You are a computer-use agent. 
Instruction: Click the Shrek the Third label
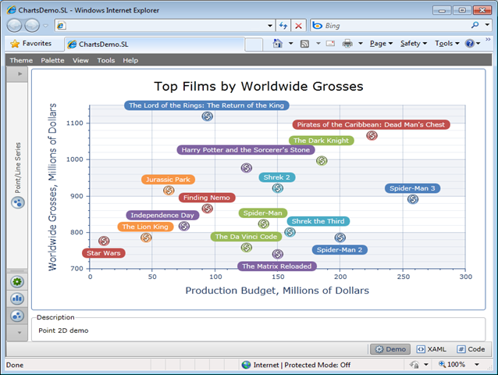coord(318,221)
